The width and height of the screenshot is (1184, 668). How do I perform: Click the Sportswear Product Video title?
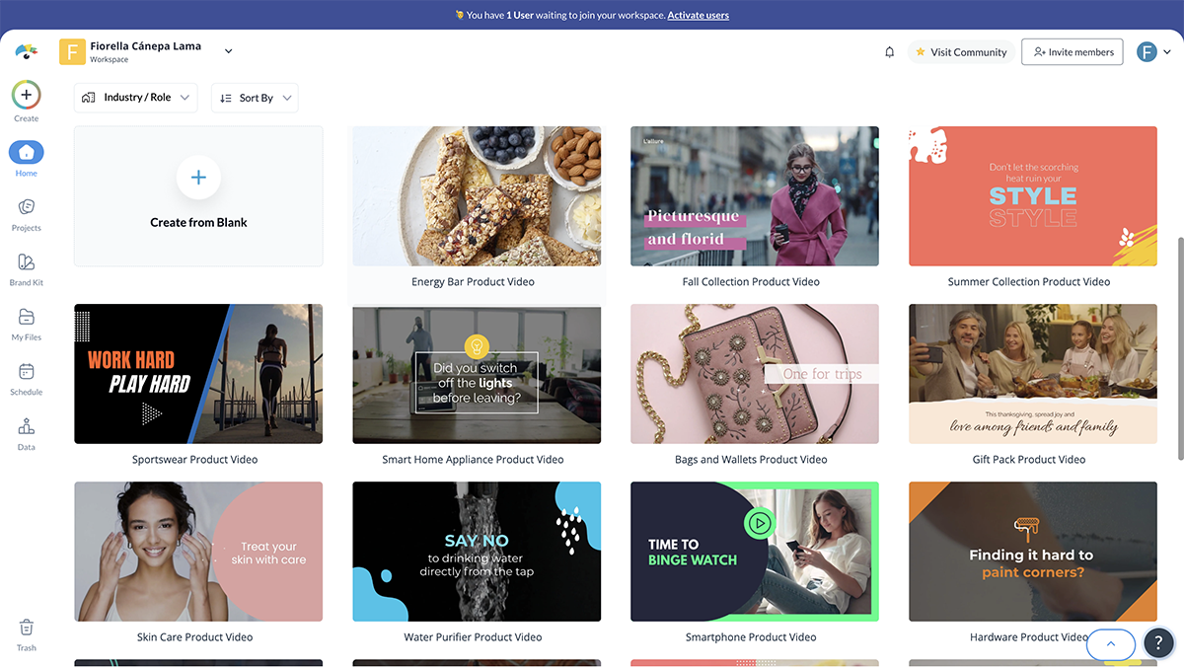tap(195, 460)
